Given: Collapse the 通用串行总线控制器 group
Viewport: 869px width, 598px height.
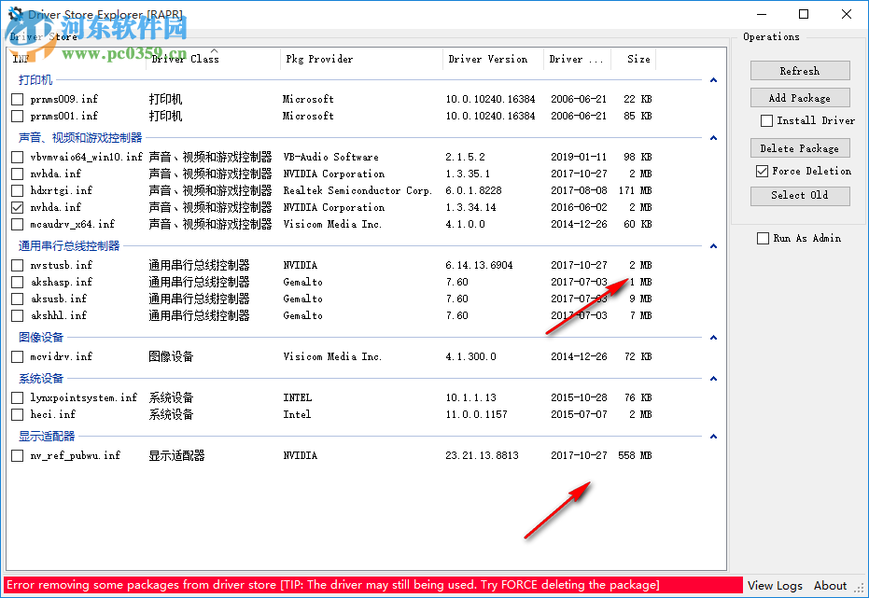Looking at the screenshot, I should [x=713, y=246].
